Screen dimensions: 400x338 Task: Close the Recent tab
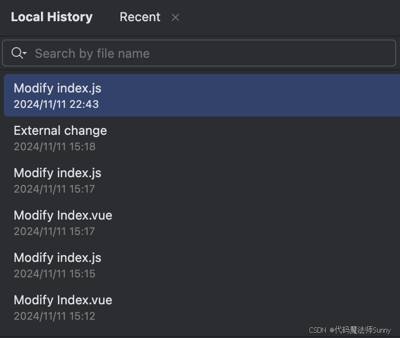pyautogui.click(x=175, y=17)
